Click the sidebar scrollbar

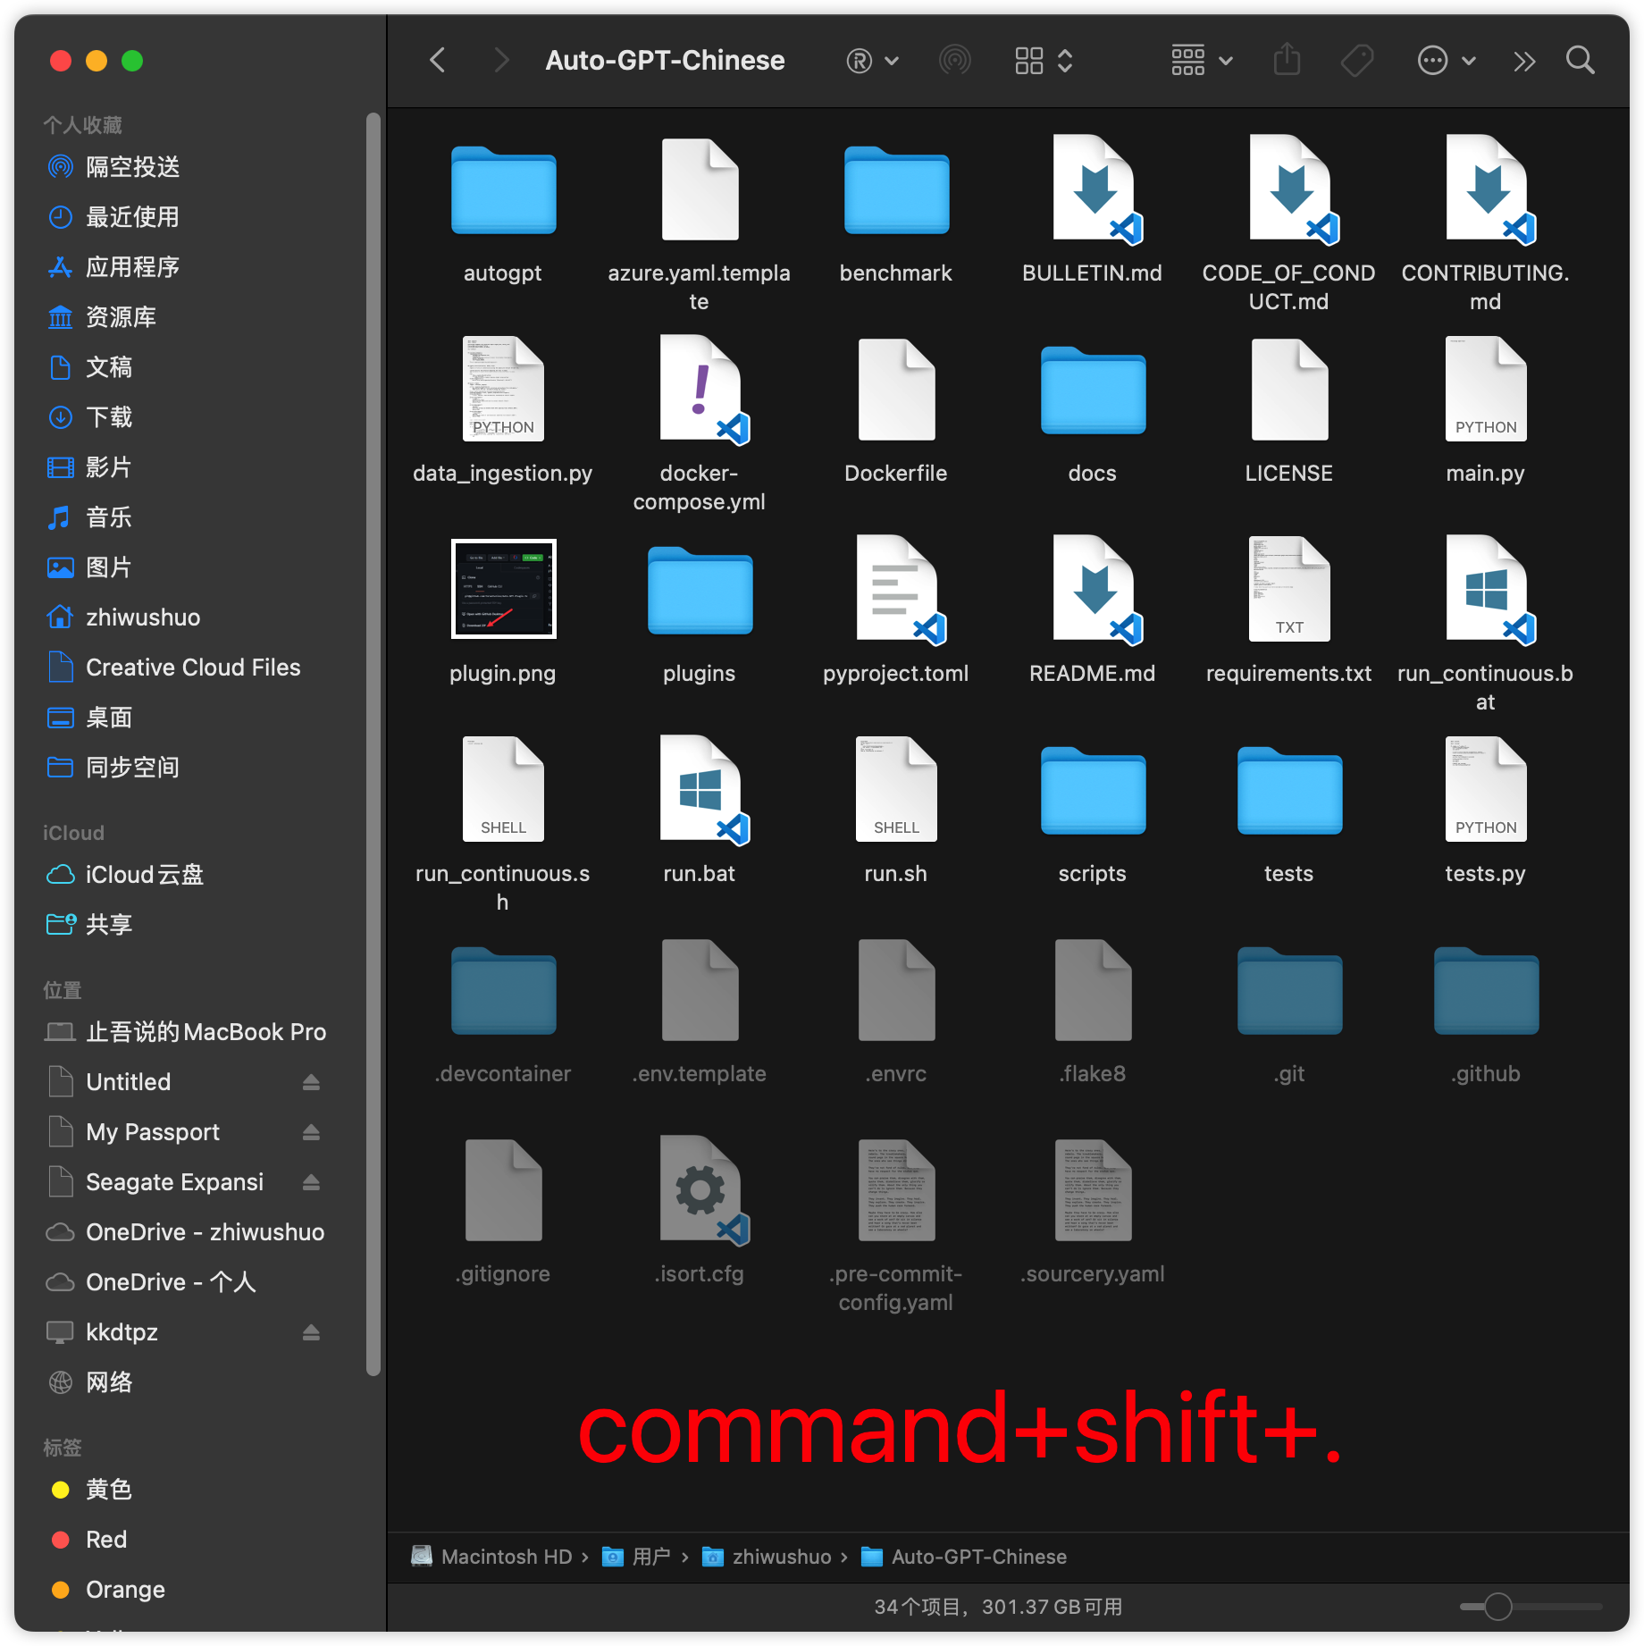click(373, 744)
